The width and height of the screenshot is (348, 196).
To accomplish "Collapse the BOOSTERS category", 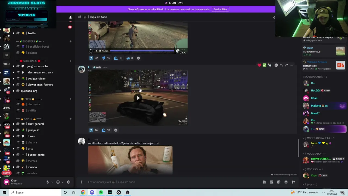I will tap(30, 41).
